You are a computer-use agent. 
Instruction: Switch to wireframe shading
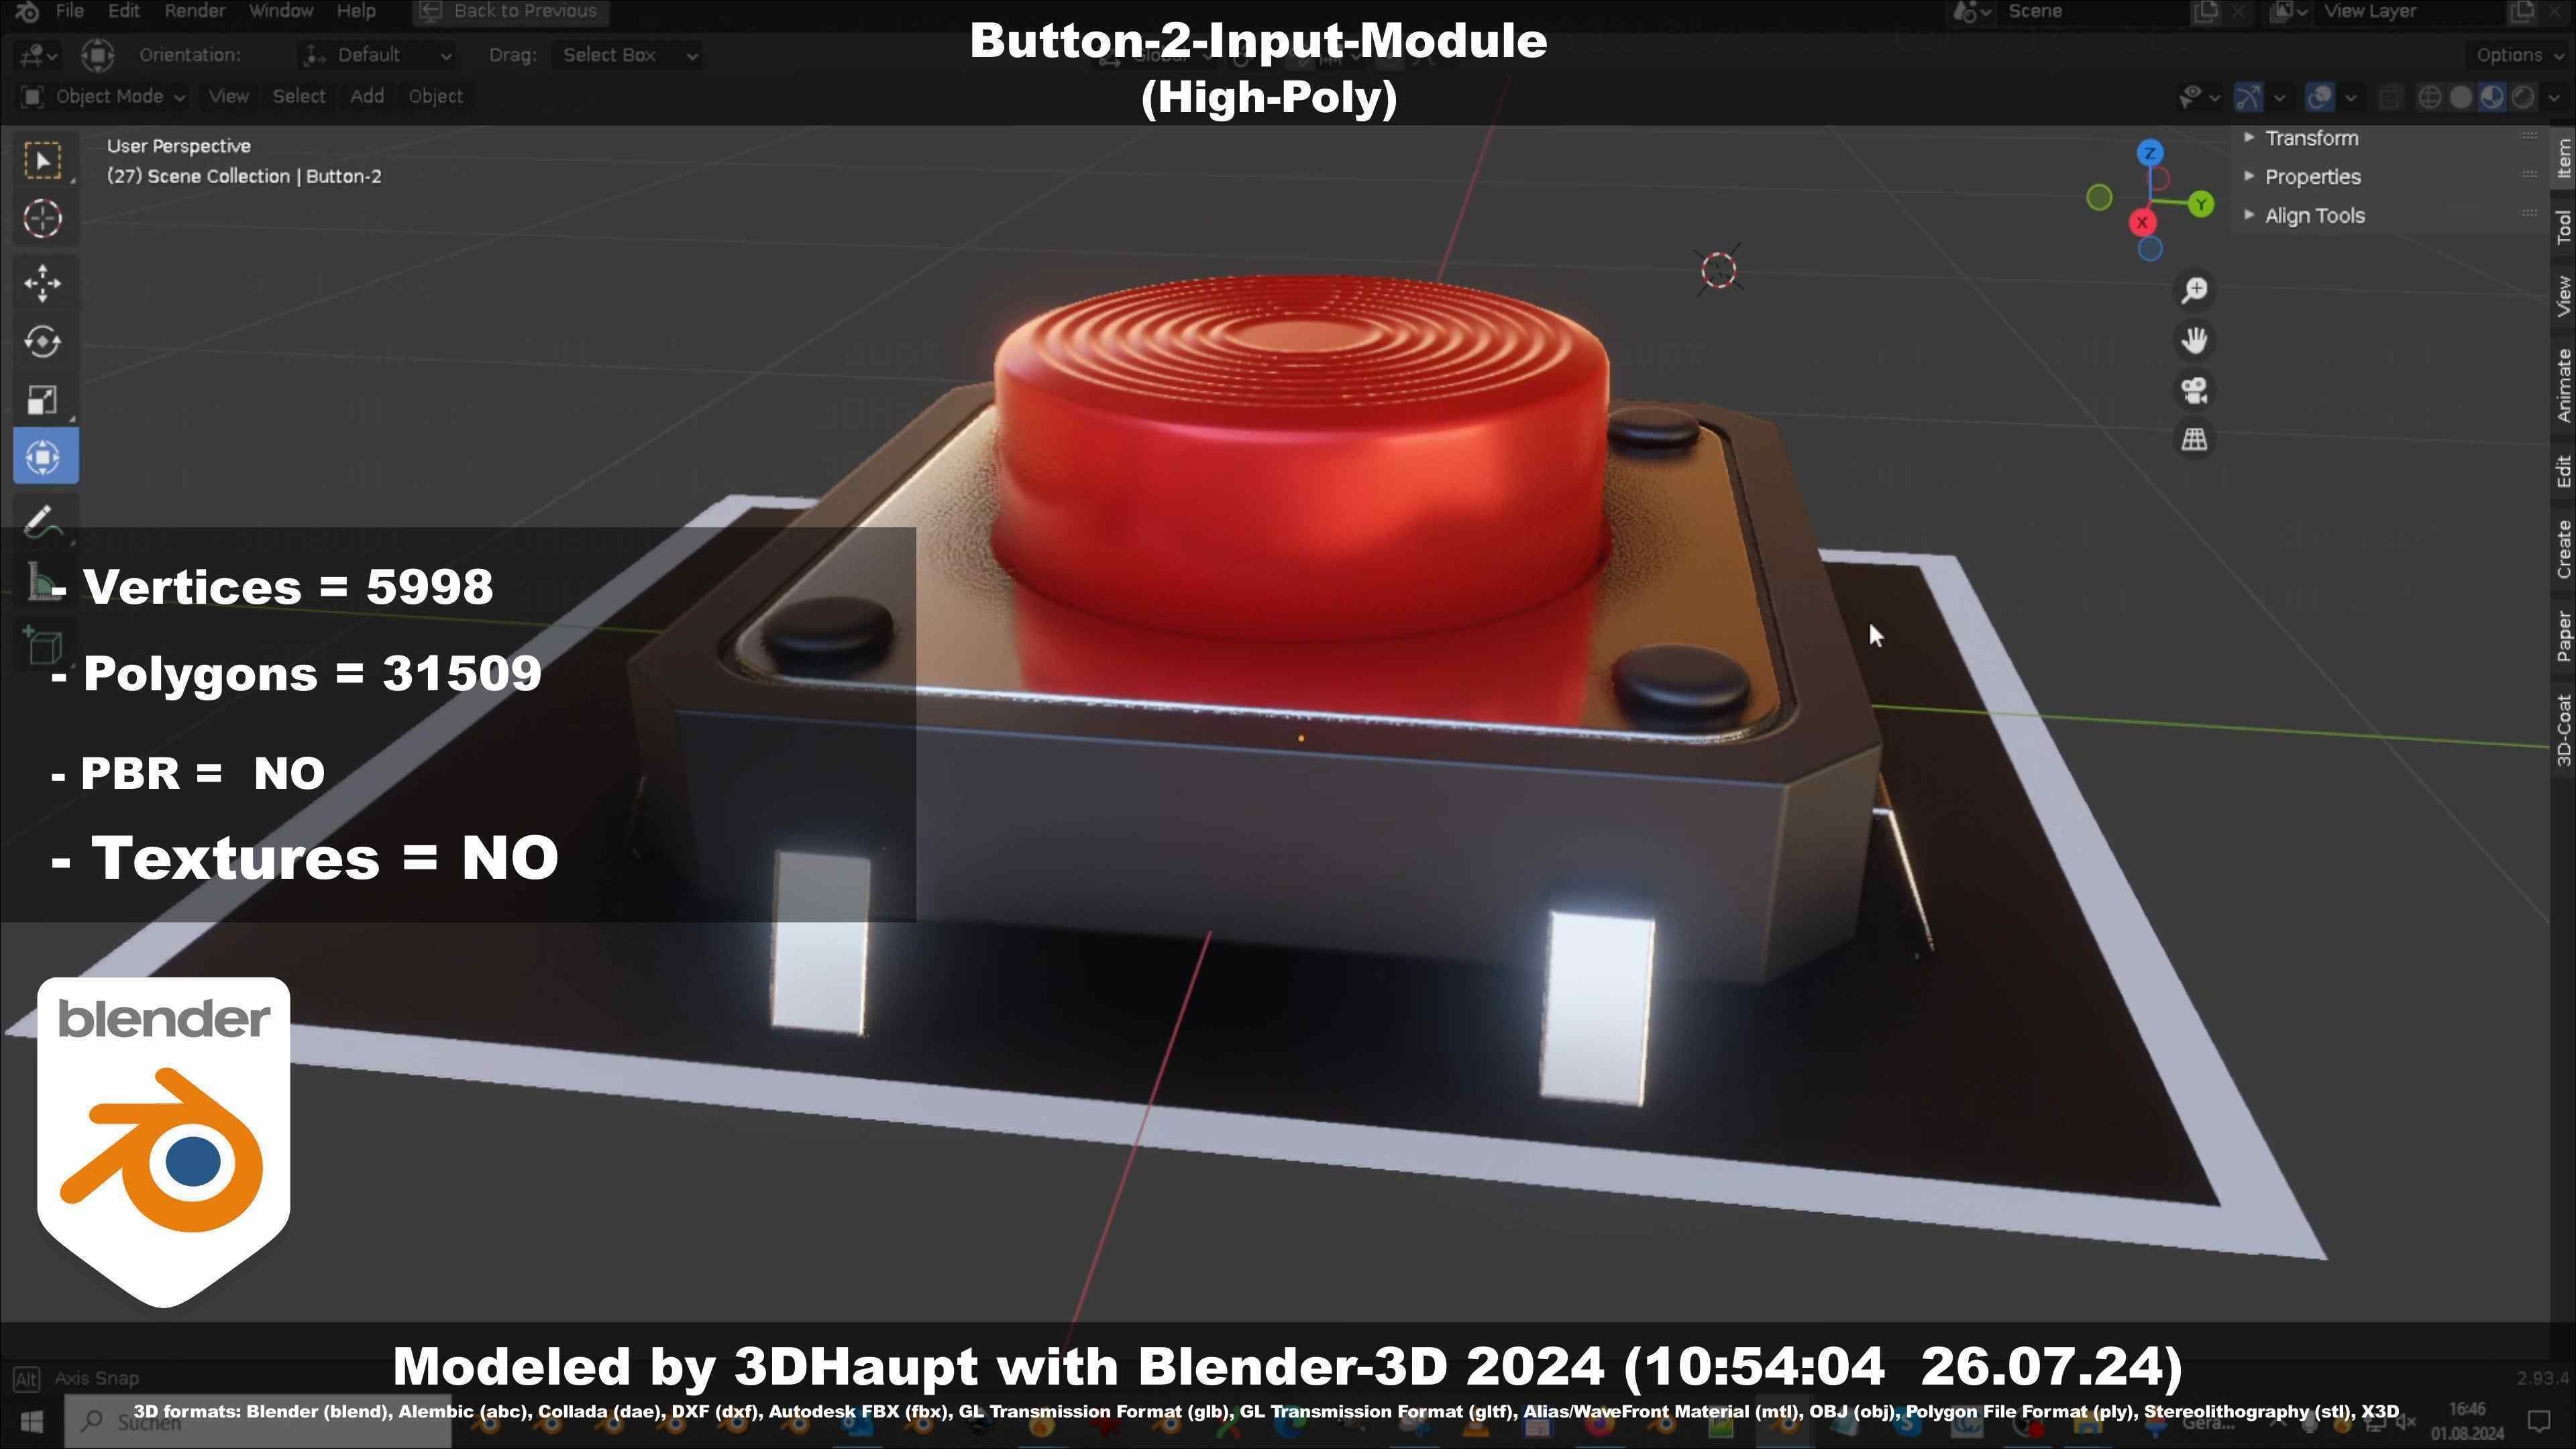click(2429, 97)
